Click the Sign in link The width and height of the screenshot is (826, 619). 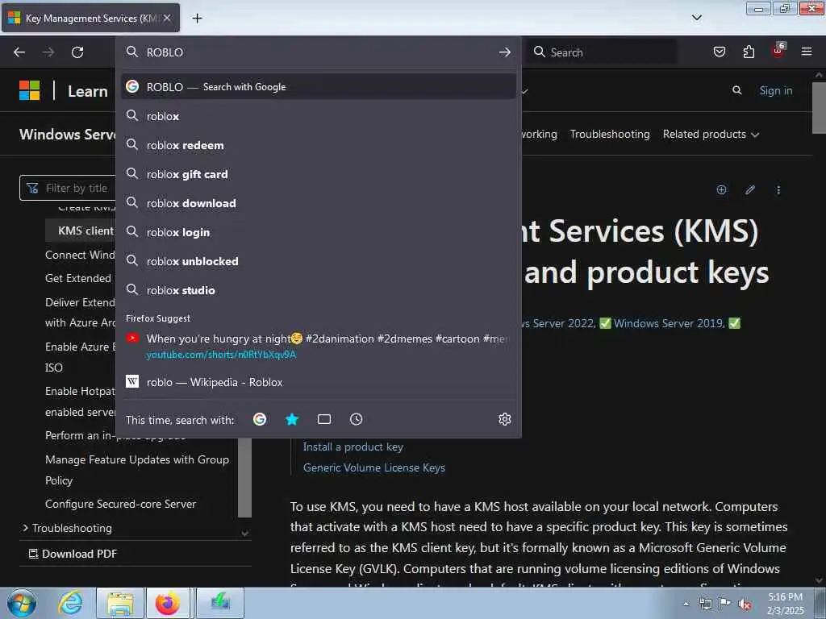click(x=776, y=90)
